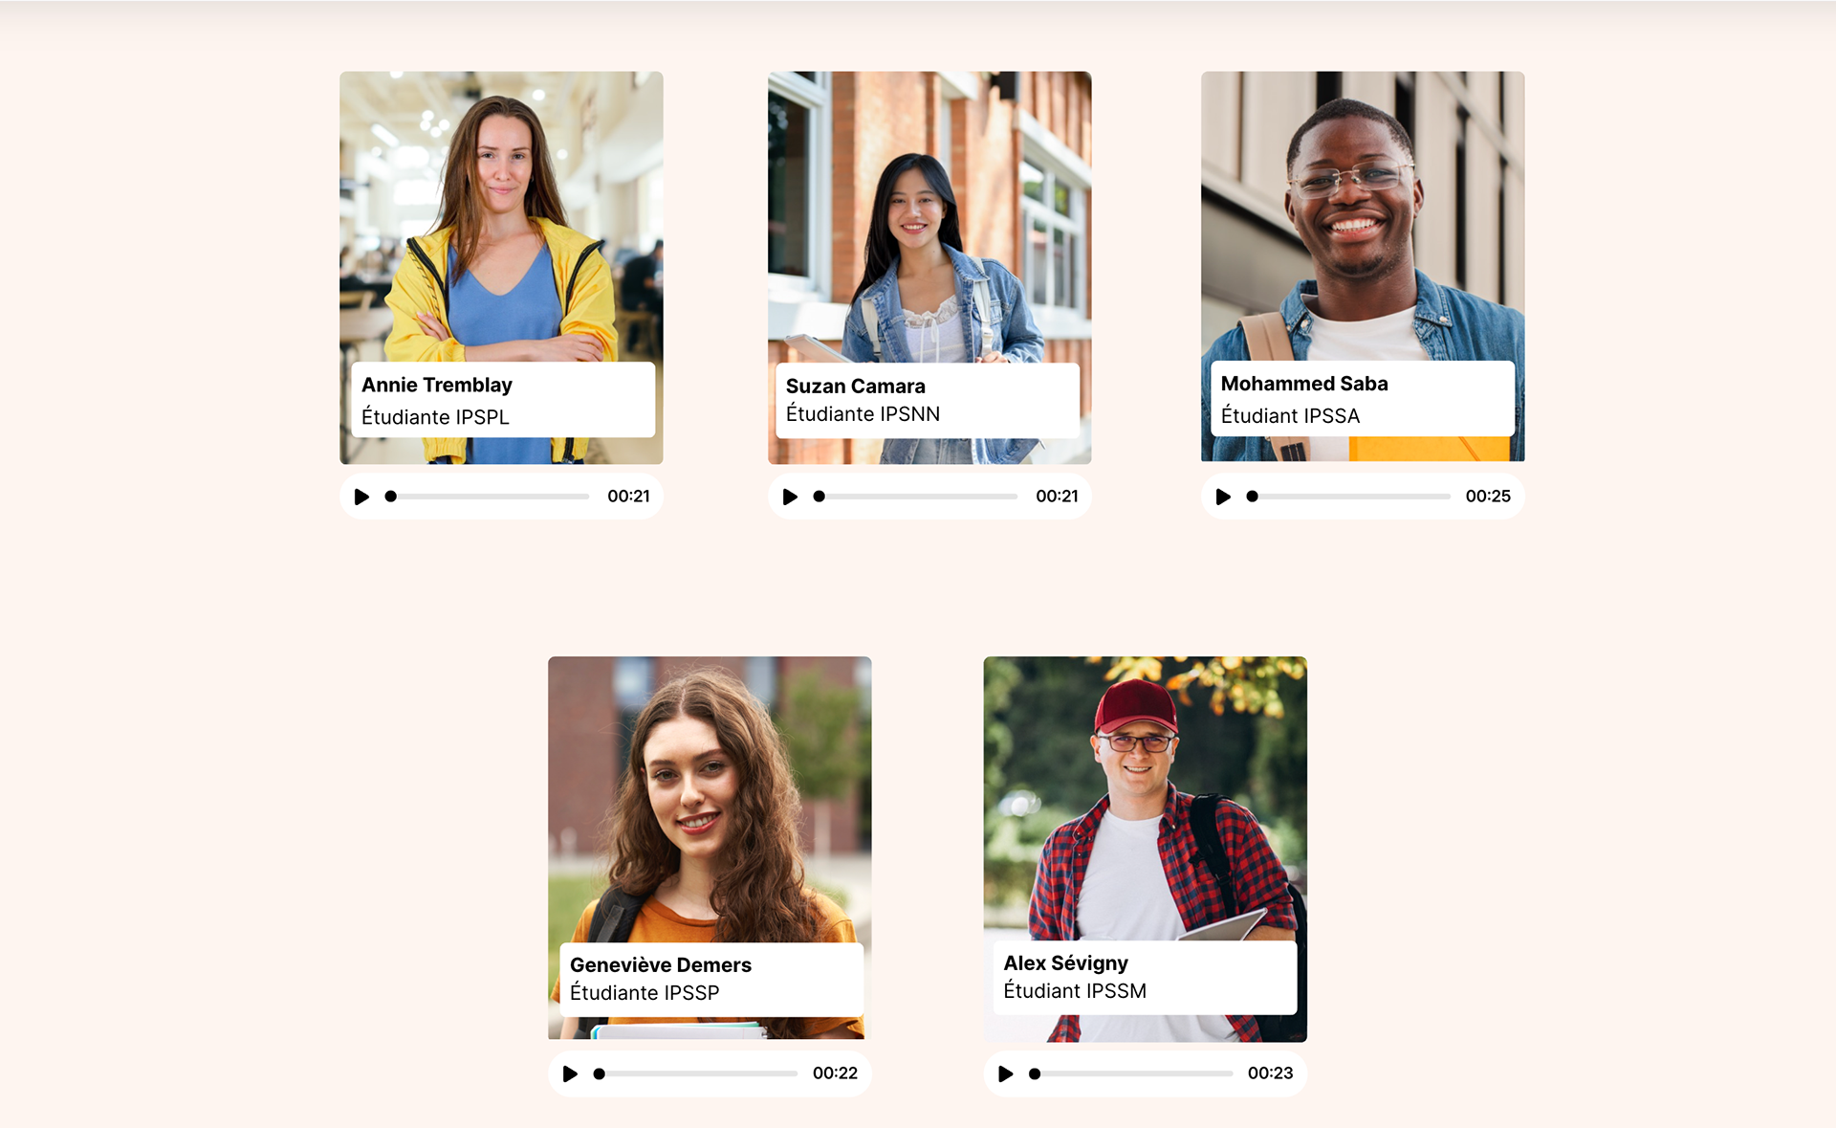Click the progress bar under Geneviève Demers
The width and height of the screenshot is (1836, 1128).
[695, 1073]
